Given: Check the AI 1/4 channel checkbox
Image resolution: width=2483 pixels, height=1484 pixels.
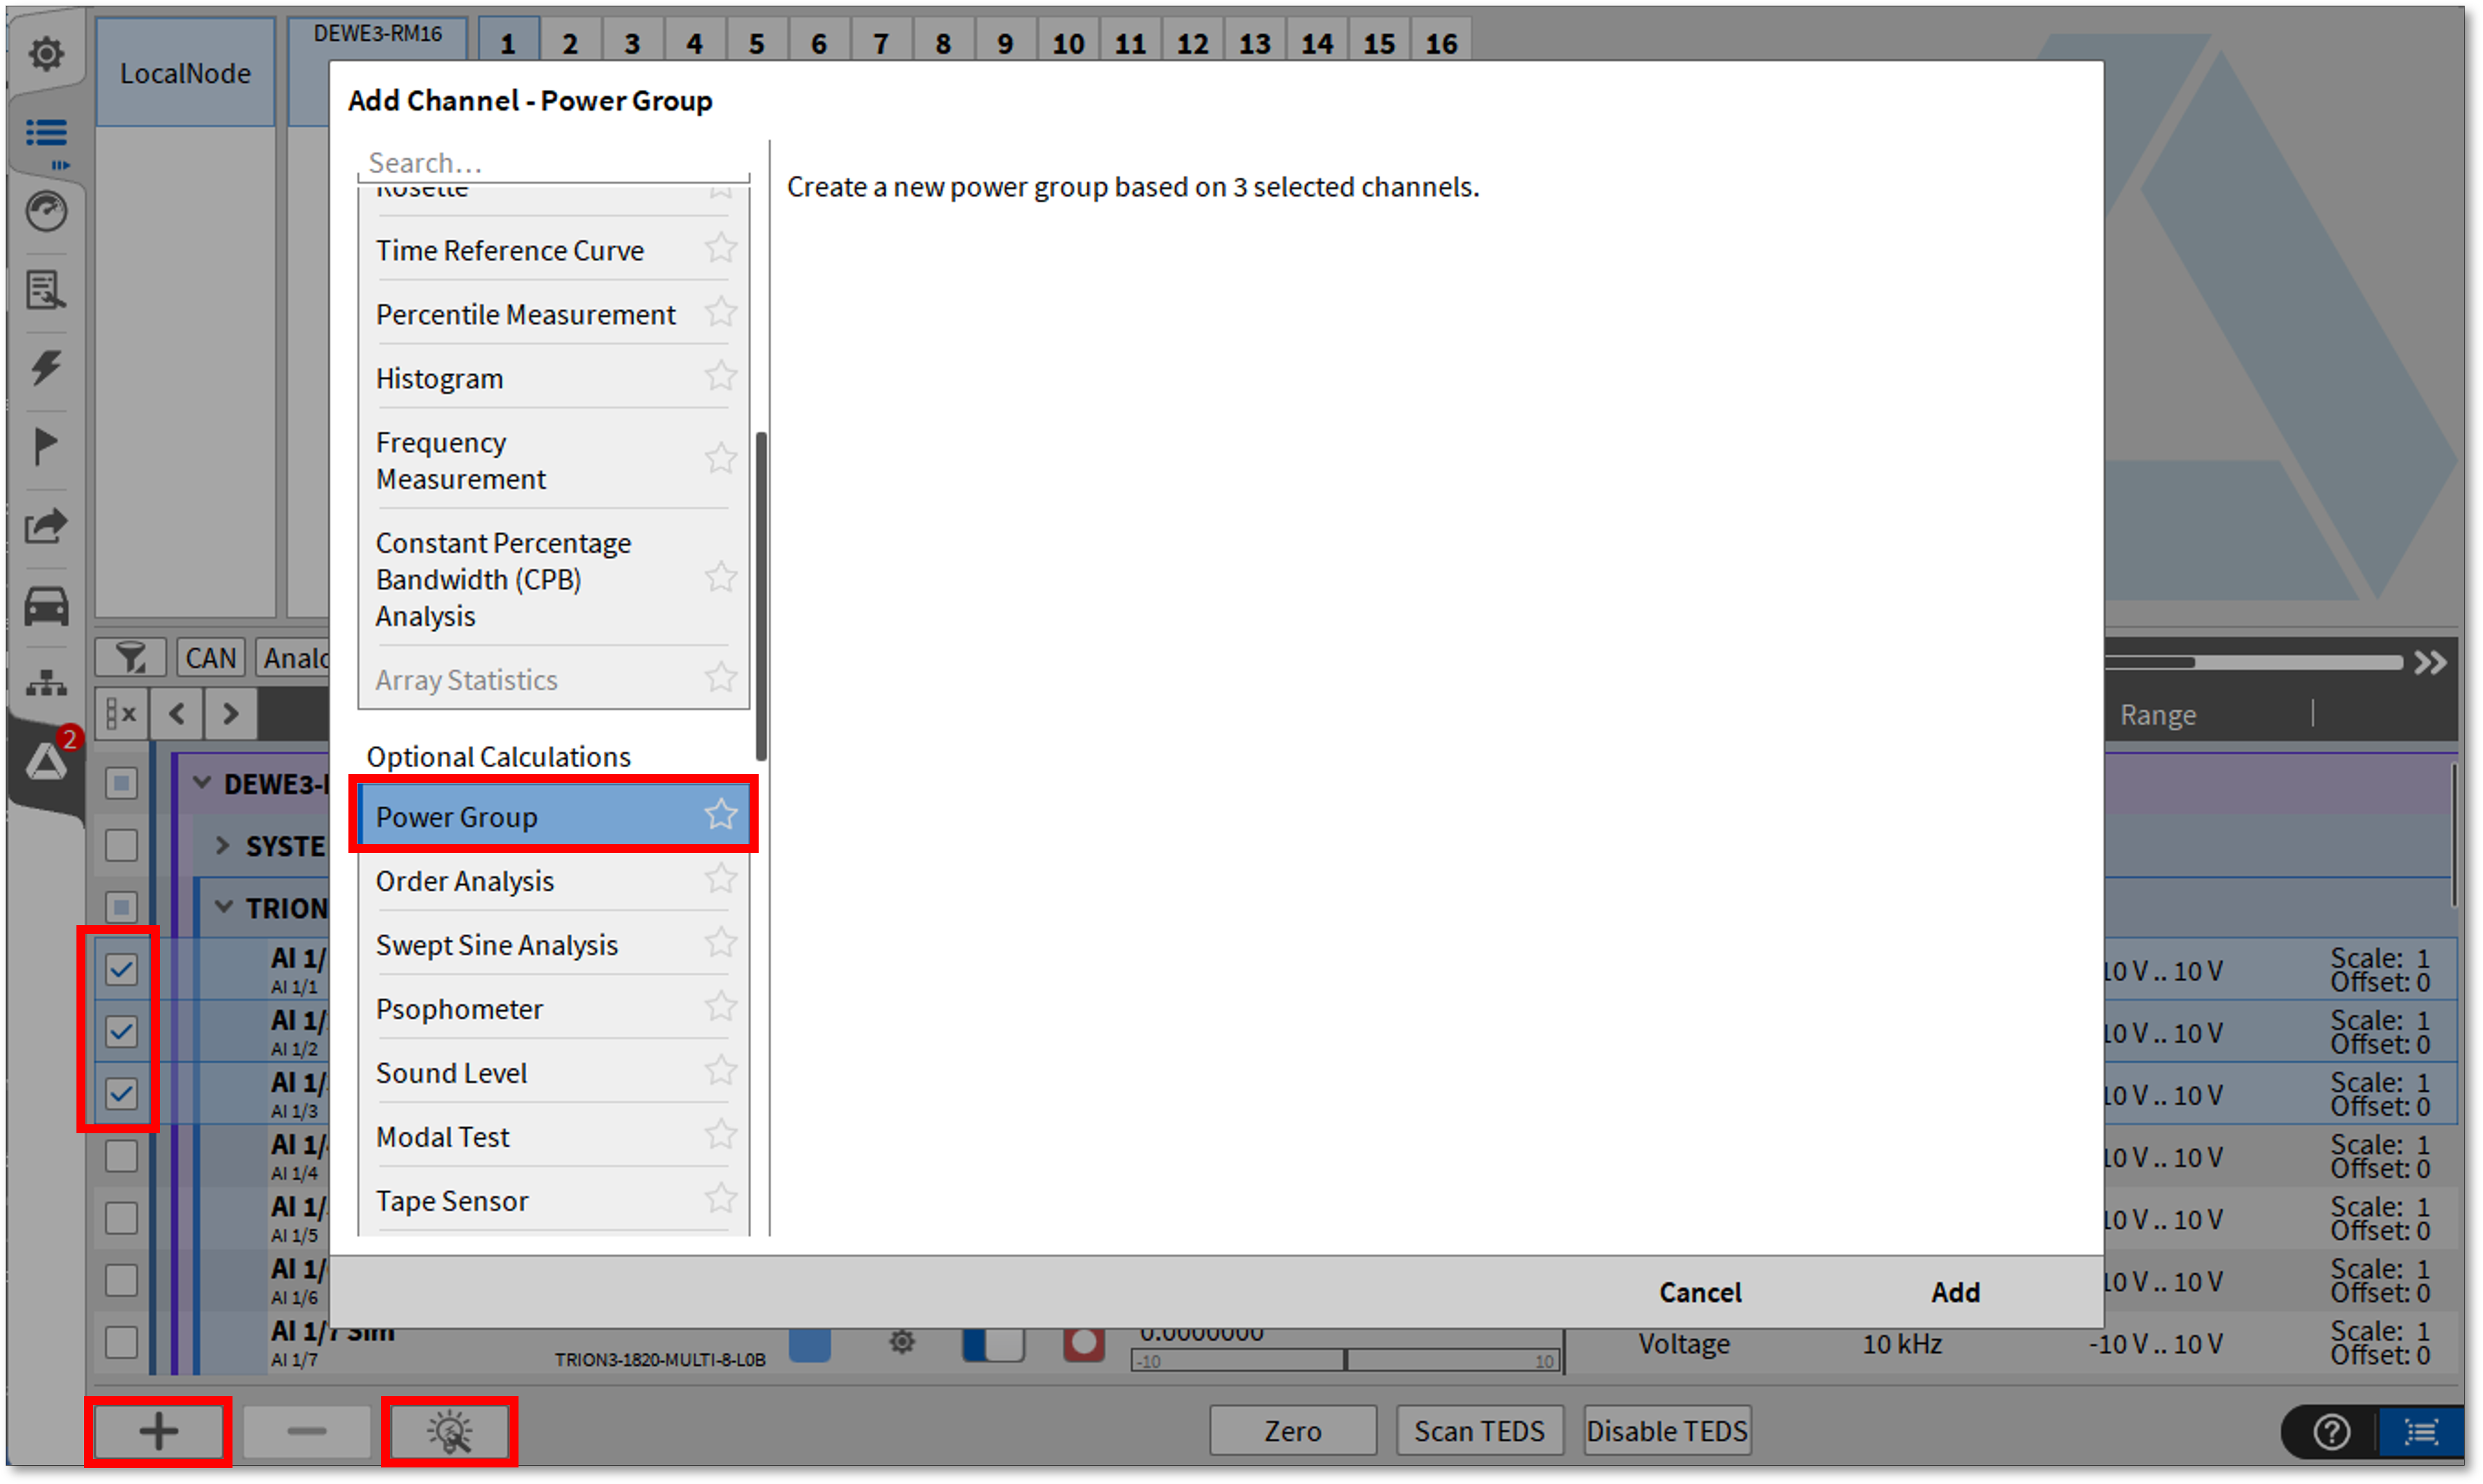Looking at the screenshot, I should 121,1156.
